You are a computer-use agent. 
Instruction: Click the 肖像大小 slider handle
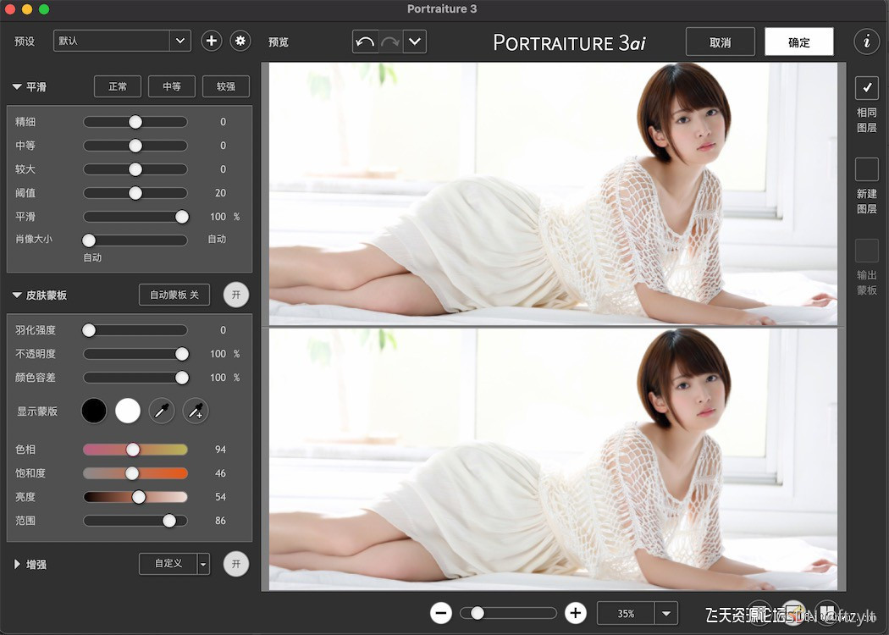pos(89,240)
